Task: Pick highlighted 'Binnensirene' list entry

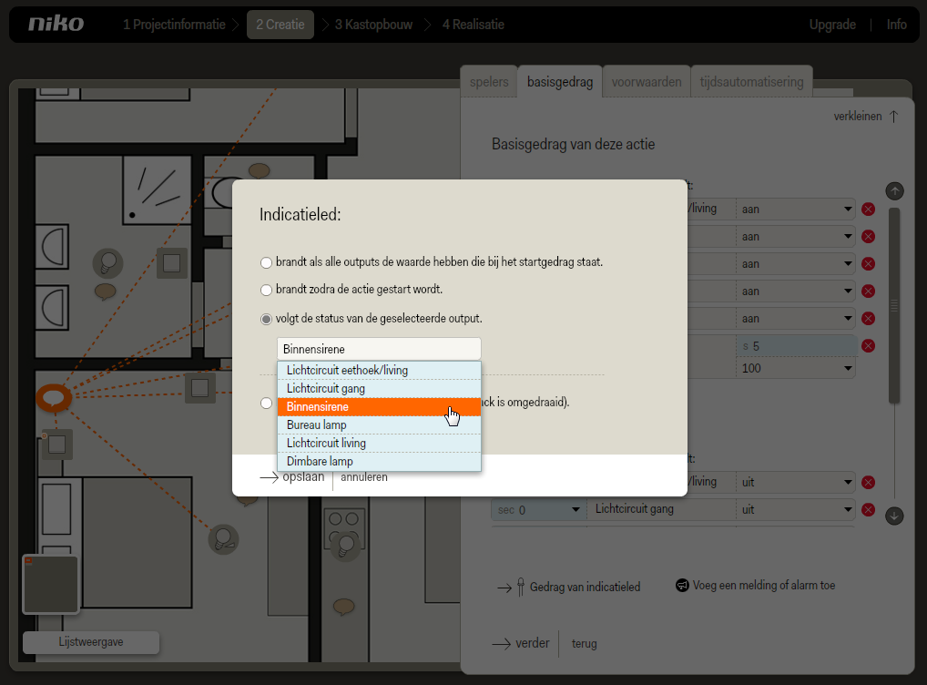Action: (x=379, y=407)
